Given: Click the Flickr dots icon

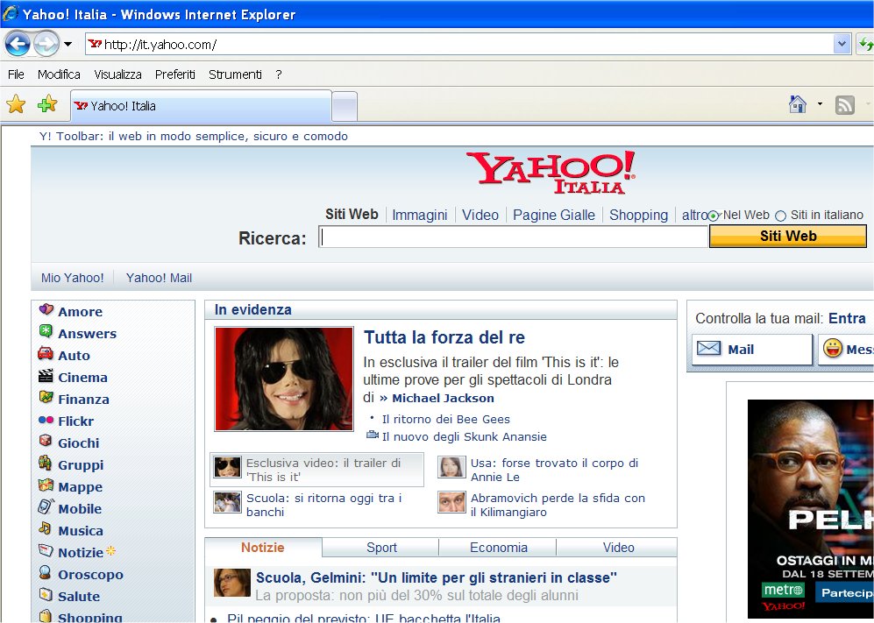Looking at the screenshot, I should (46, 420).
